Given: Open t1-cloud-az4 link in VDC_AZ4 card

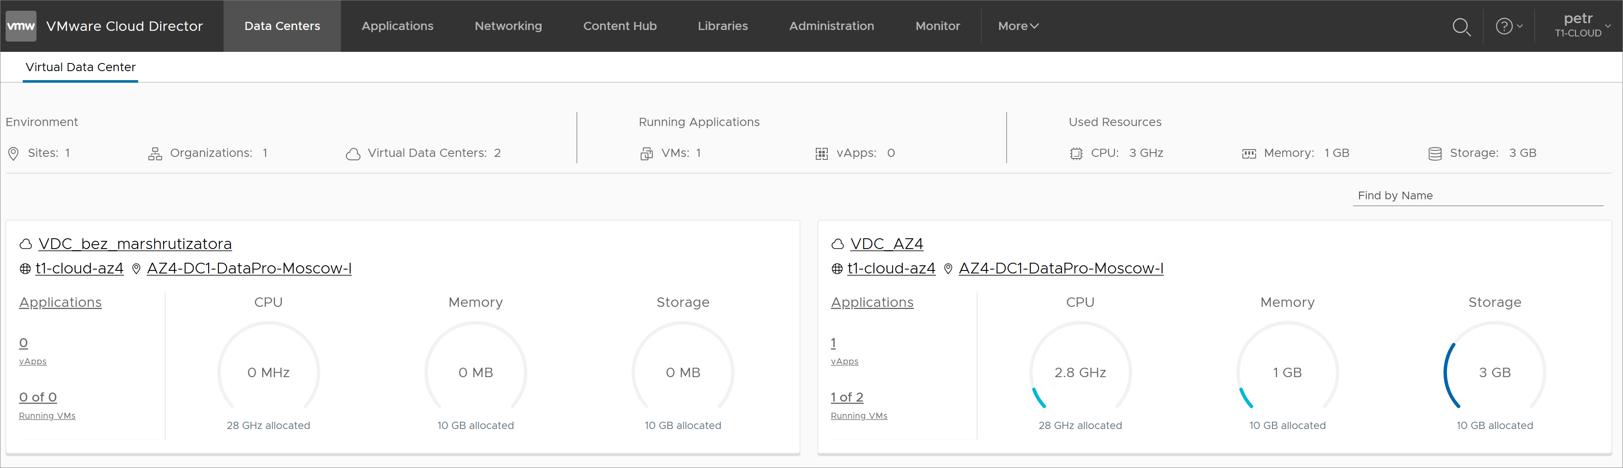Looking at the screenshot, I should point(891,269).
